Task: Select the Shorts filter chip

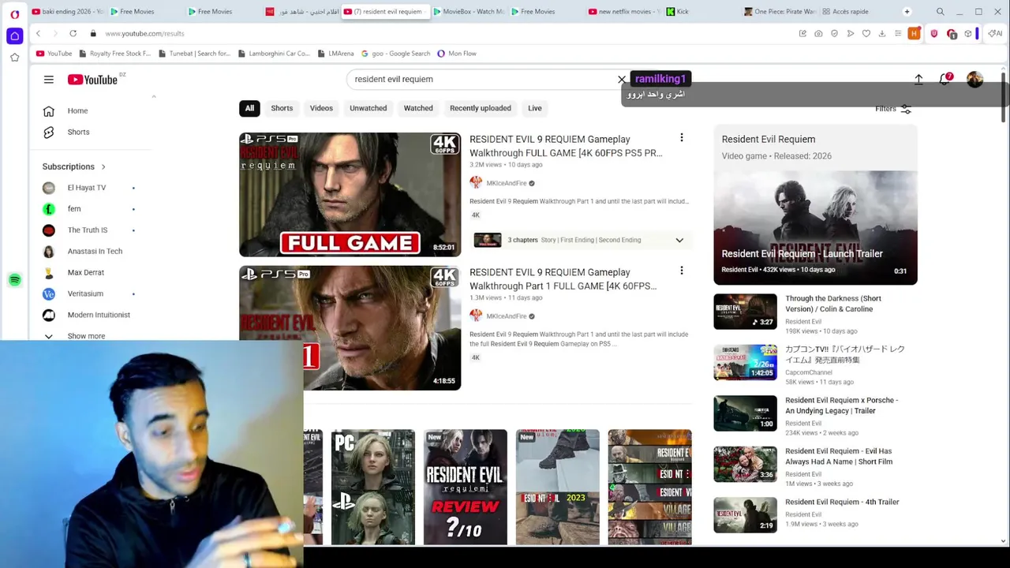Action: coord(282,108)
